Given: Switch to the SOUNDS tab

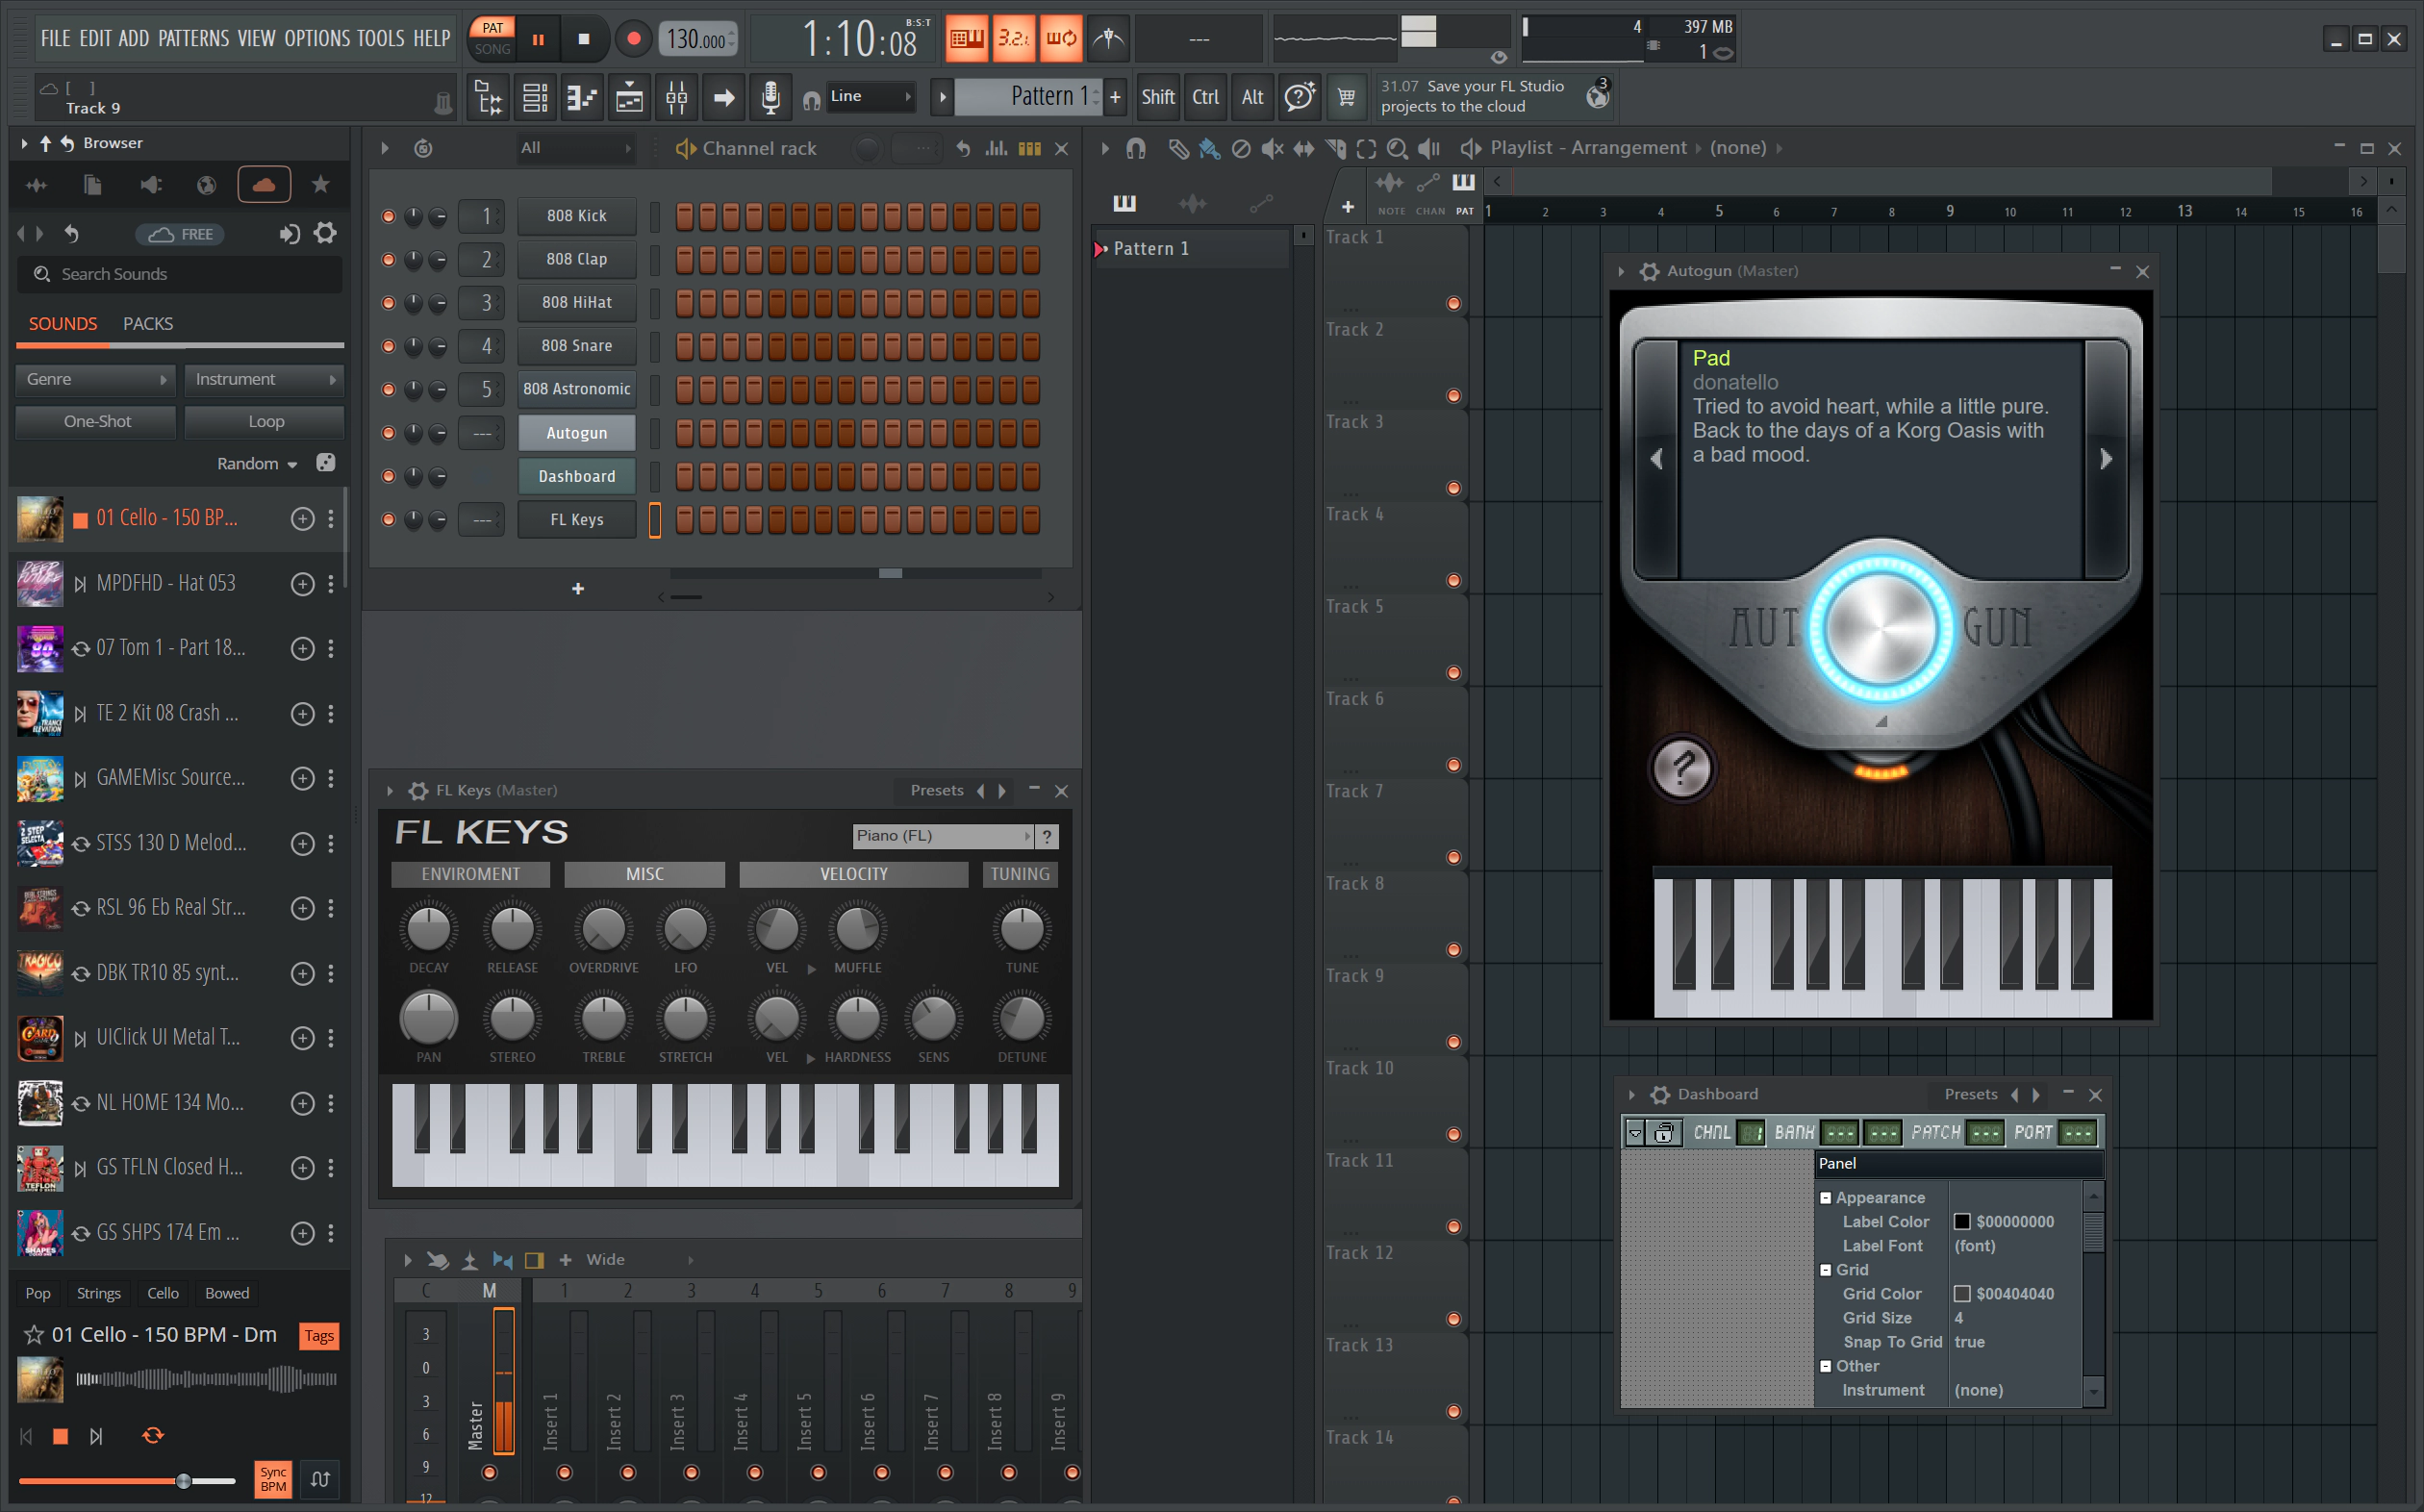Looking at the screenshot, I should [63, 324].
